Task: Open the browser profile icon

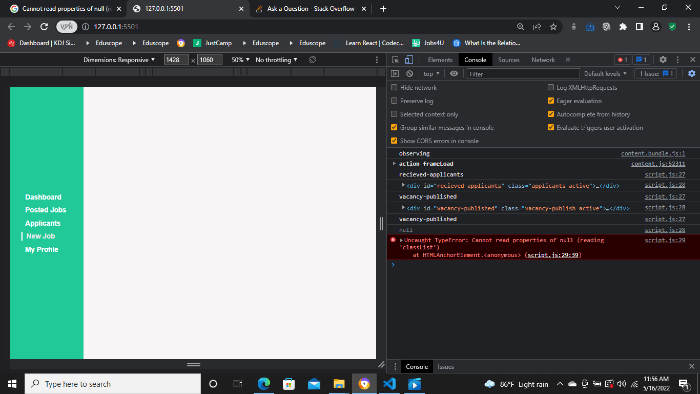Action: (x=656, y=27)
